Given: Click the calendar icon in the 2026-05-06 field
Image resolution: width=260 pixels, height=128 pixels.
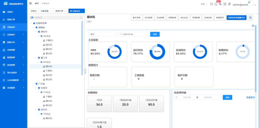Looking at the screenshot, I should (121, 34).
